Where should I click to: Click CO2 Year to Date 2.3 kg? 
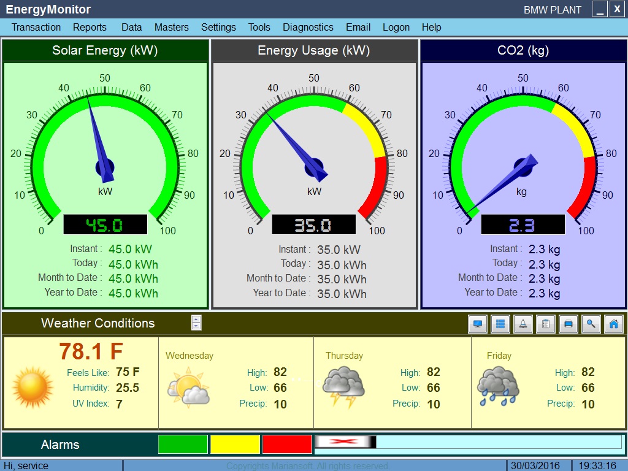[x=545, y=293]
